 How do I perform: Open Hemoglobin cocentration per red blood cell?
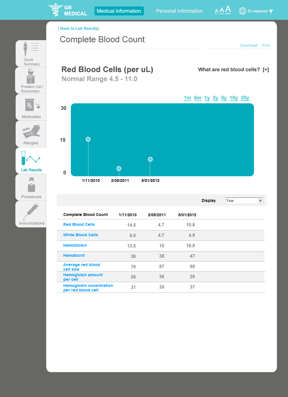[88, 288]
